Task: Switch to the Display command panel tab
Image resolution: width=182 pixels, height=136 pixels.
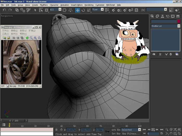Action: tap(173, 16)
